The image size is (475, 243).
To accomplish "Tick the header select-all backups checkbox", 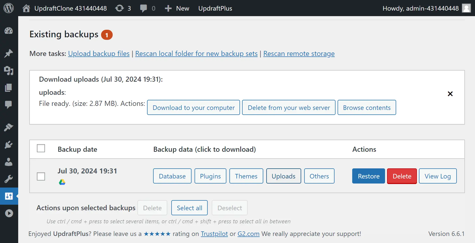I will [41, 148].
